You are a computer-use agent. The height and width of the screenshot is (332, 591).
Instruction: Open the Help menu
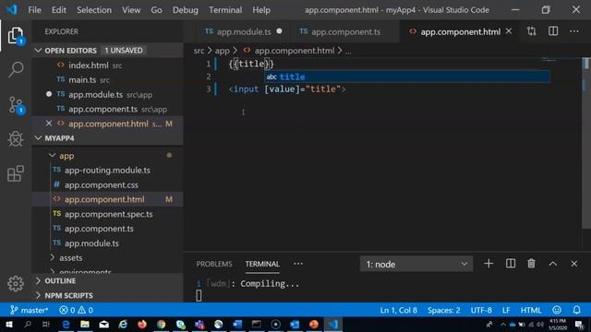pyautogui.click(x=261, y=10)
